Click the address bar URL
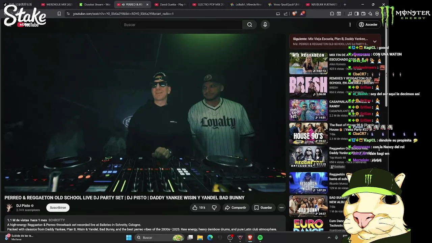The height and width of the screenshot is (243, 432). point(123,13)
